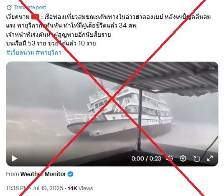Play the ship video

[x=14, y=158]
